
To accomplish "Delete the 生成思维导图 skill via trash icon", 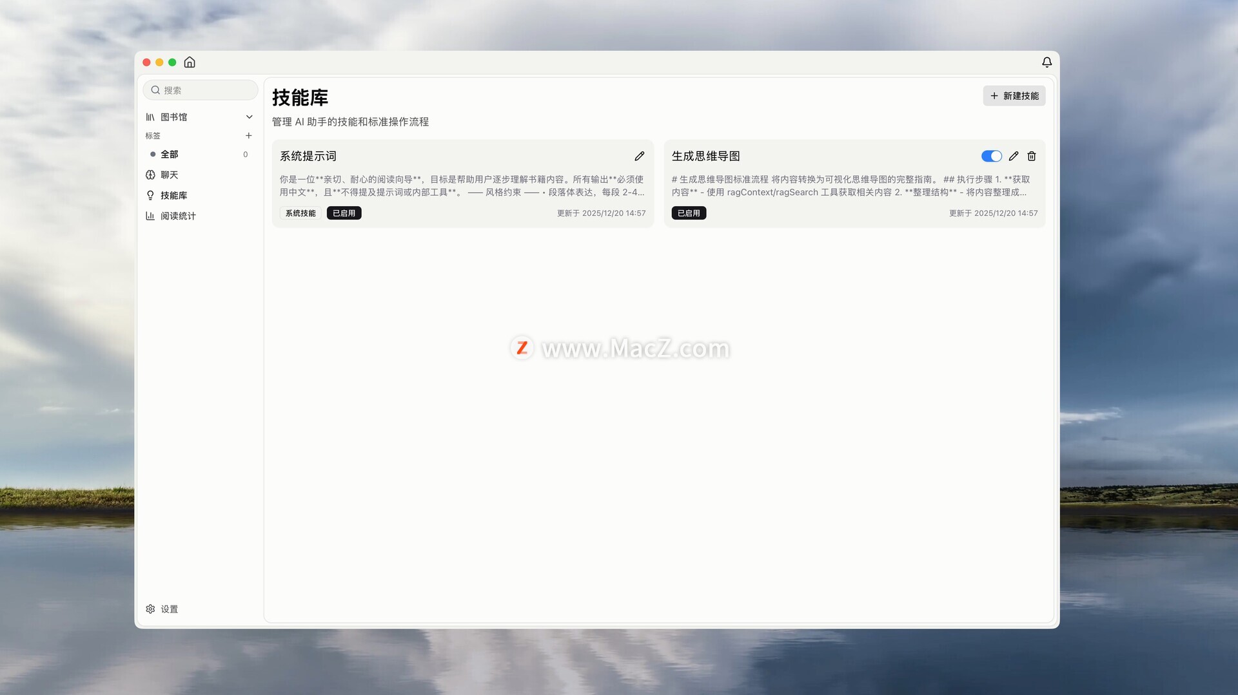I will click(x=1032, y=157).
